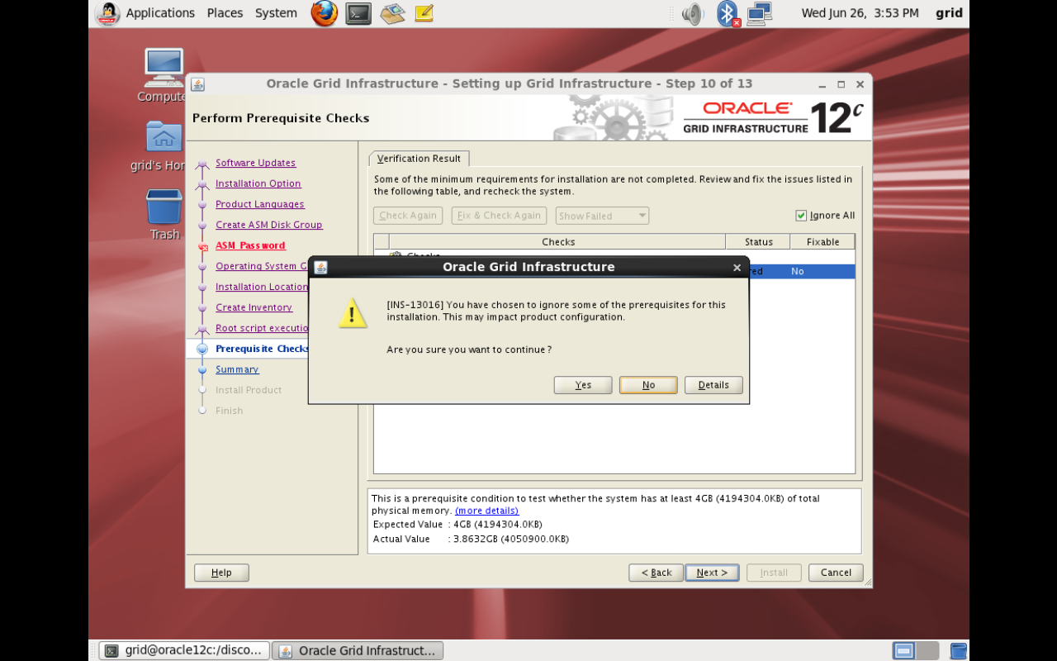1057x661 pixels.
Task: Click the Bluetooth status icon
Action: [x=728, y=13]
